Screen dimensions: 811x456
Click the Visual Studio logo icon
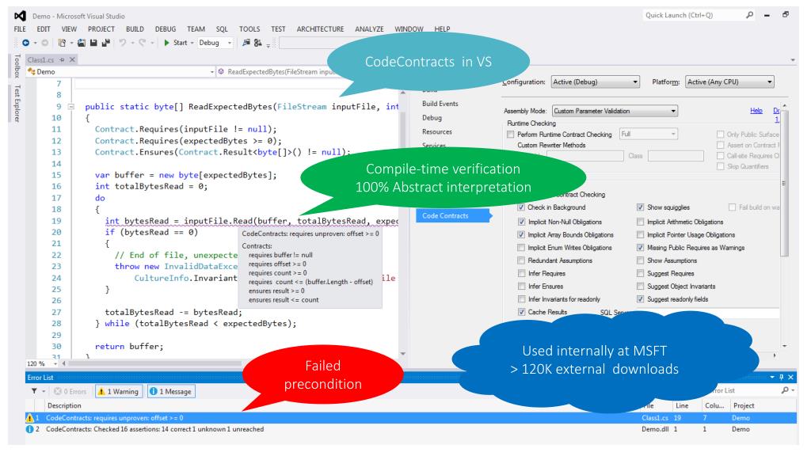[20, 16]
